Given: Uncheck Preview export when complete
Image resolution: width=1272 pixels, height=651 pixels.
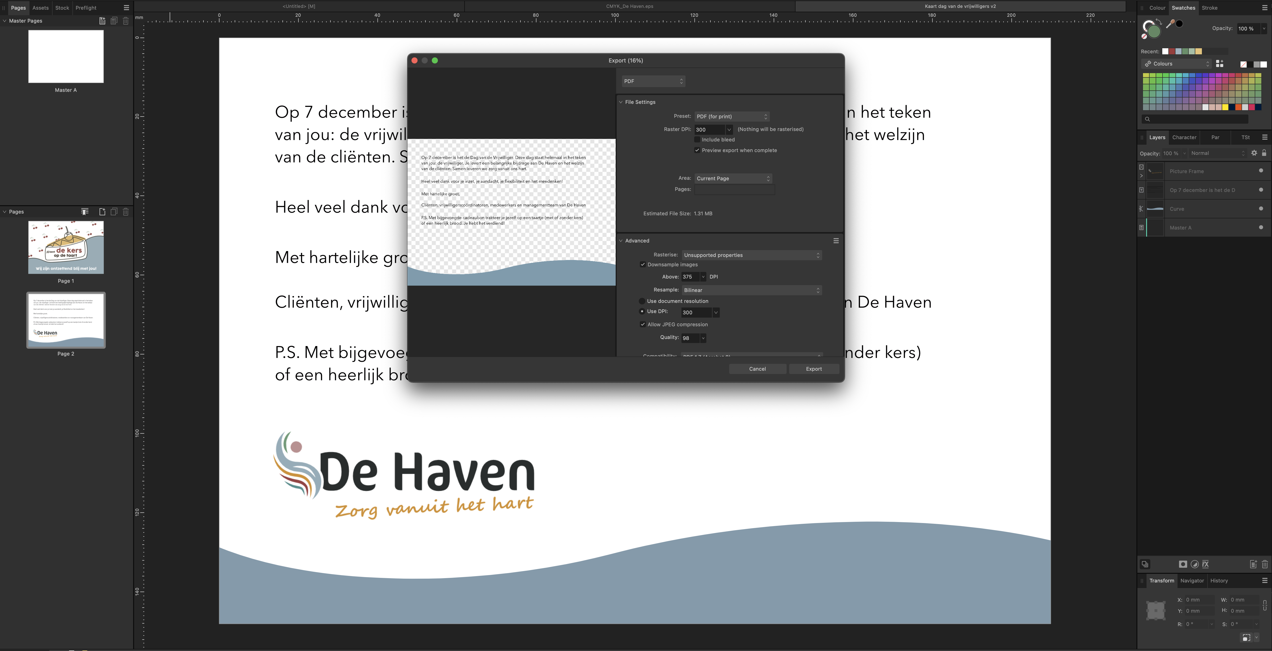Looking at the screenshot, I should pos(697,151).
